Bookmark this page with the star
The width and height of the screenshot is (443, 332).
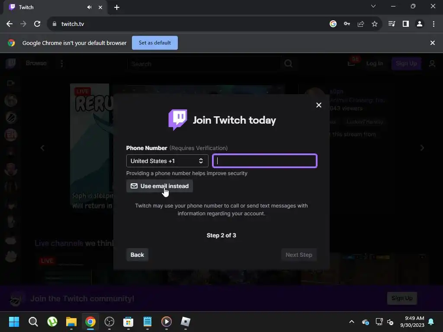click(375, 24)
